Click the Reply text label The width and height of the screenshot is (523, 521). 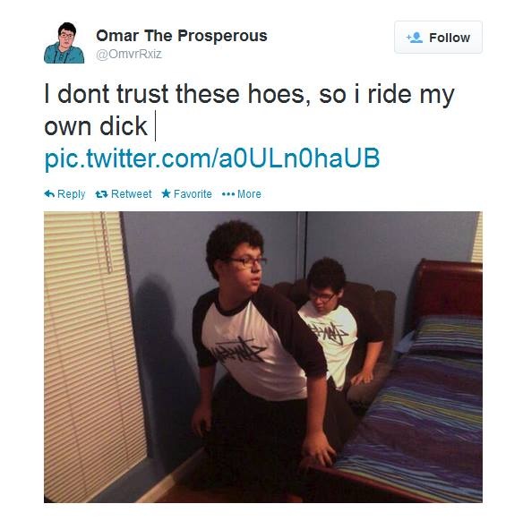72,194
